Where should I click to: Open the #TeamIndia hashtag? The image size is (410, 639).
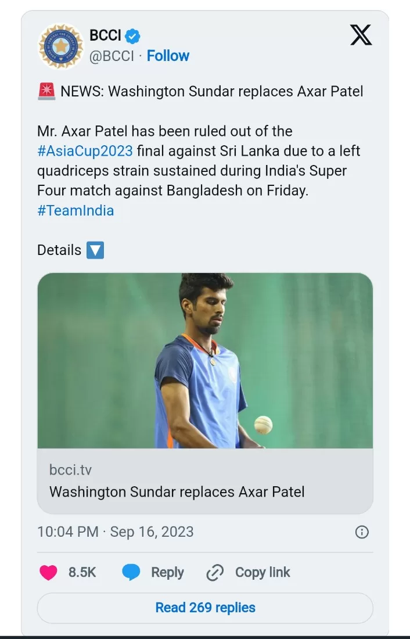tap(75, 210)
